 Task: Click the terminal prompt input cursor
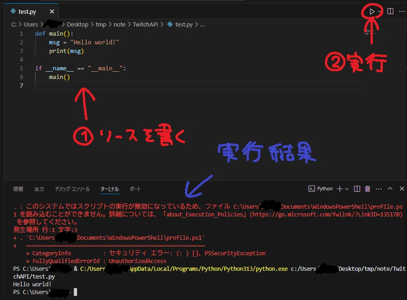point(75,292)
